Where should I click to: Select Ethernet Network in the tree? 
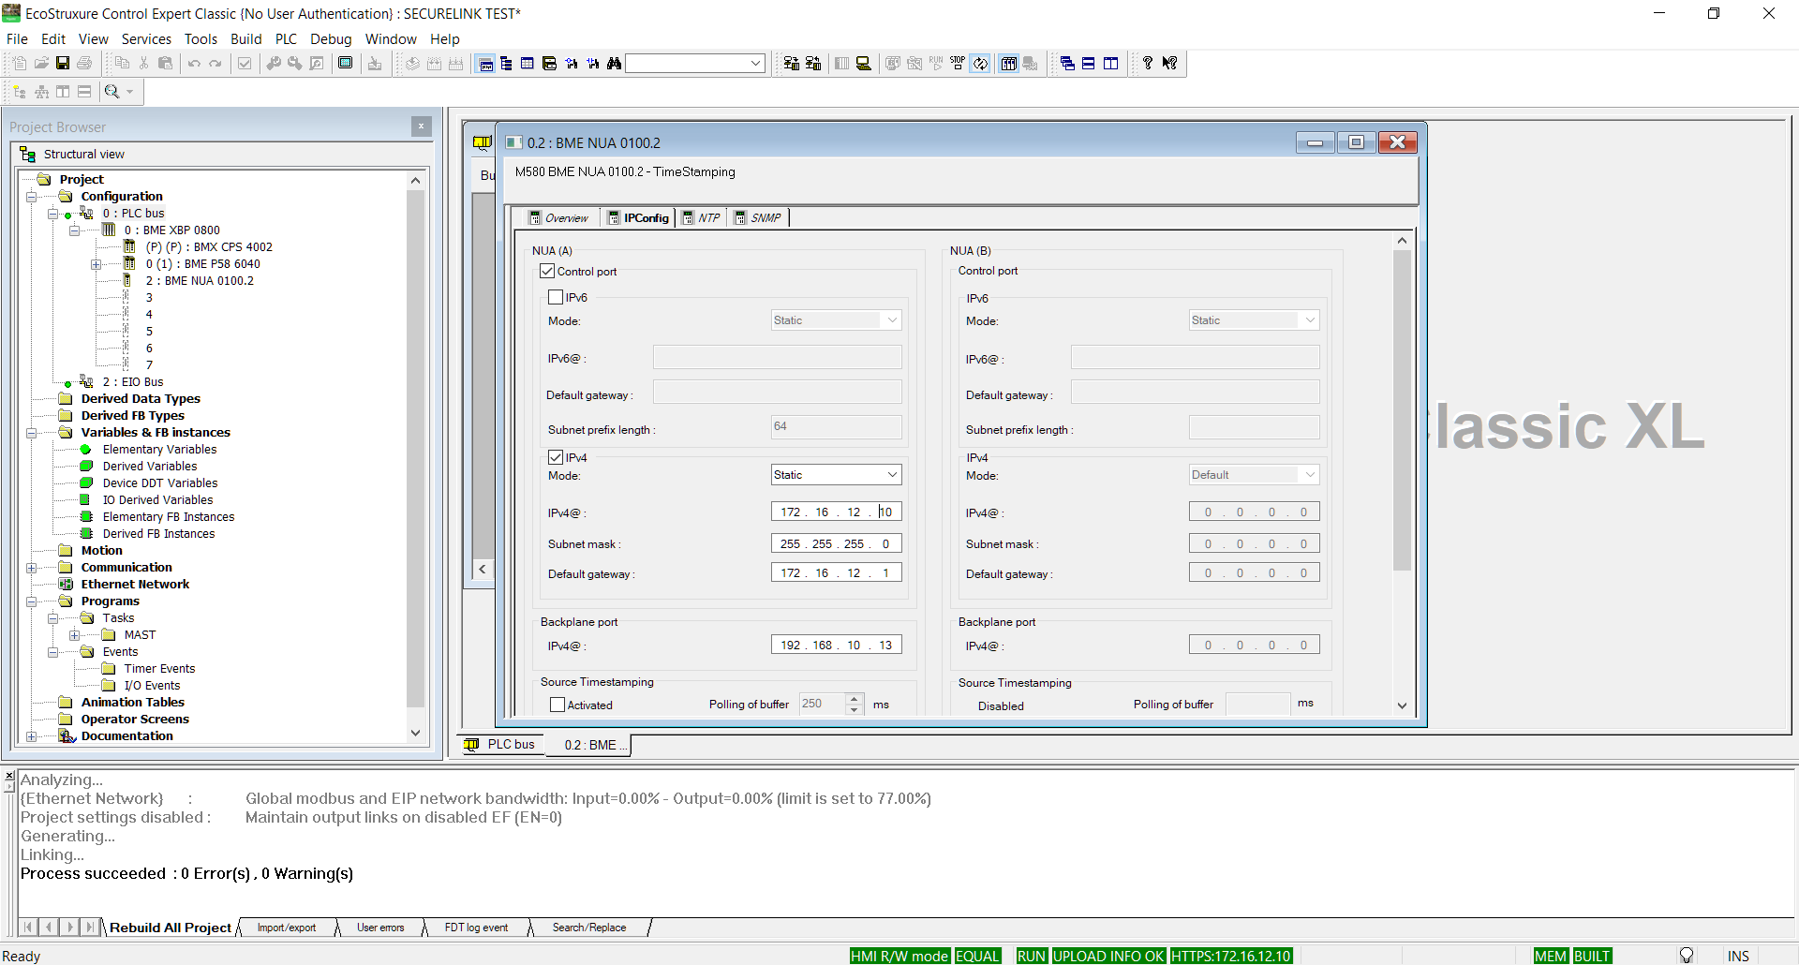click(135, 585)
